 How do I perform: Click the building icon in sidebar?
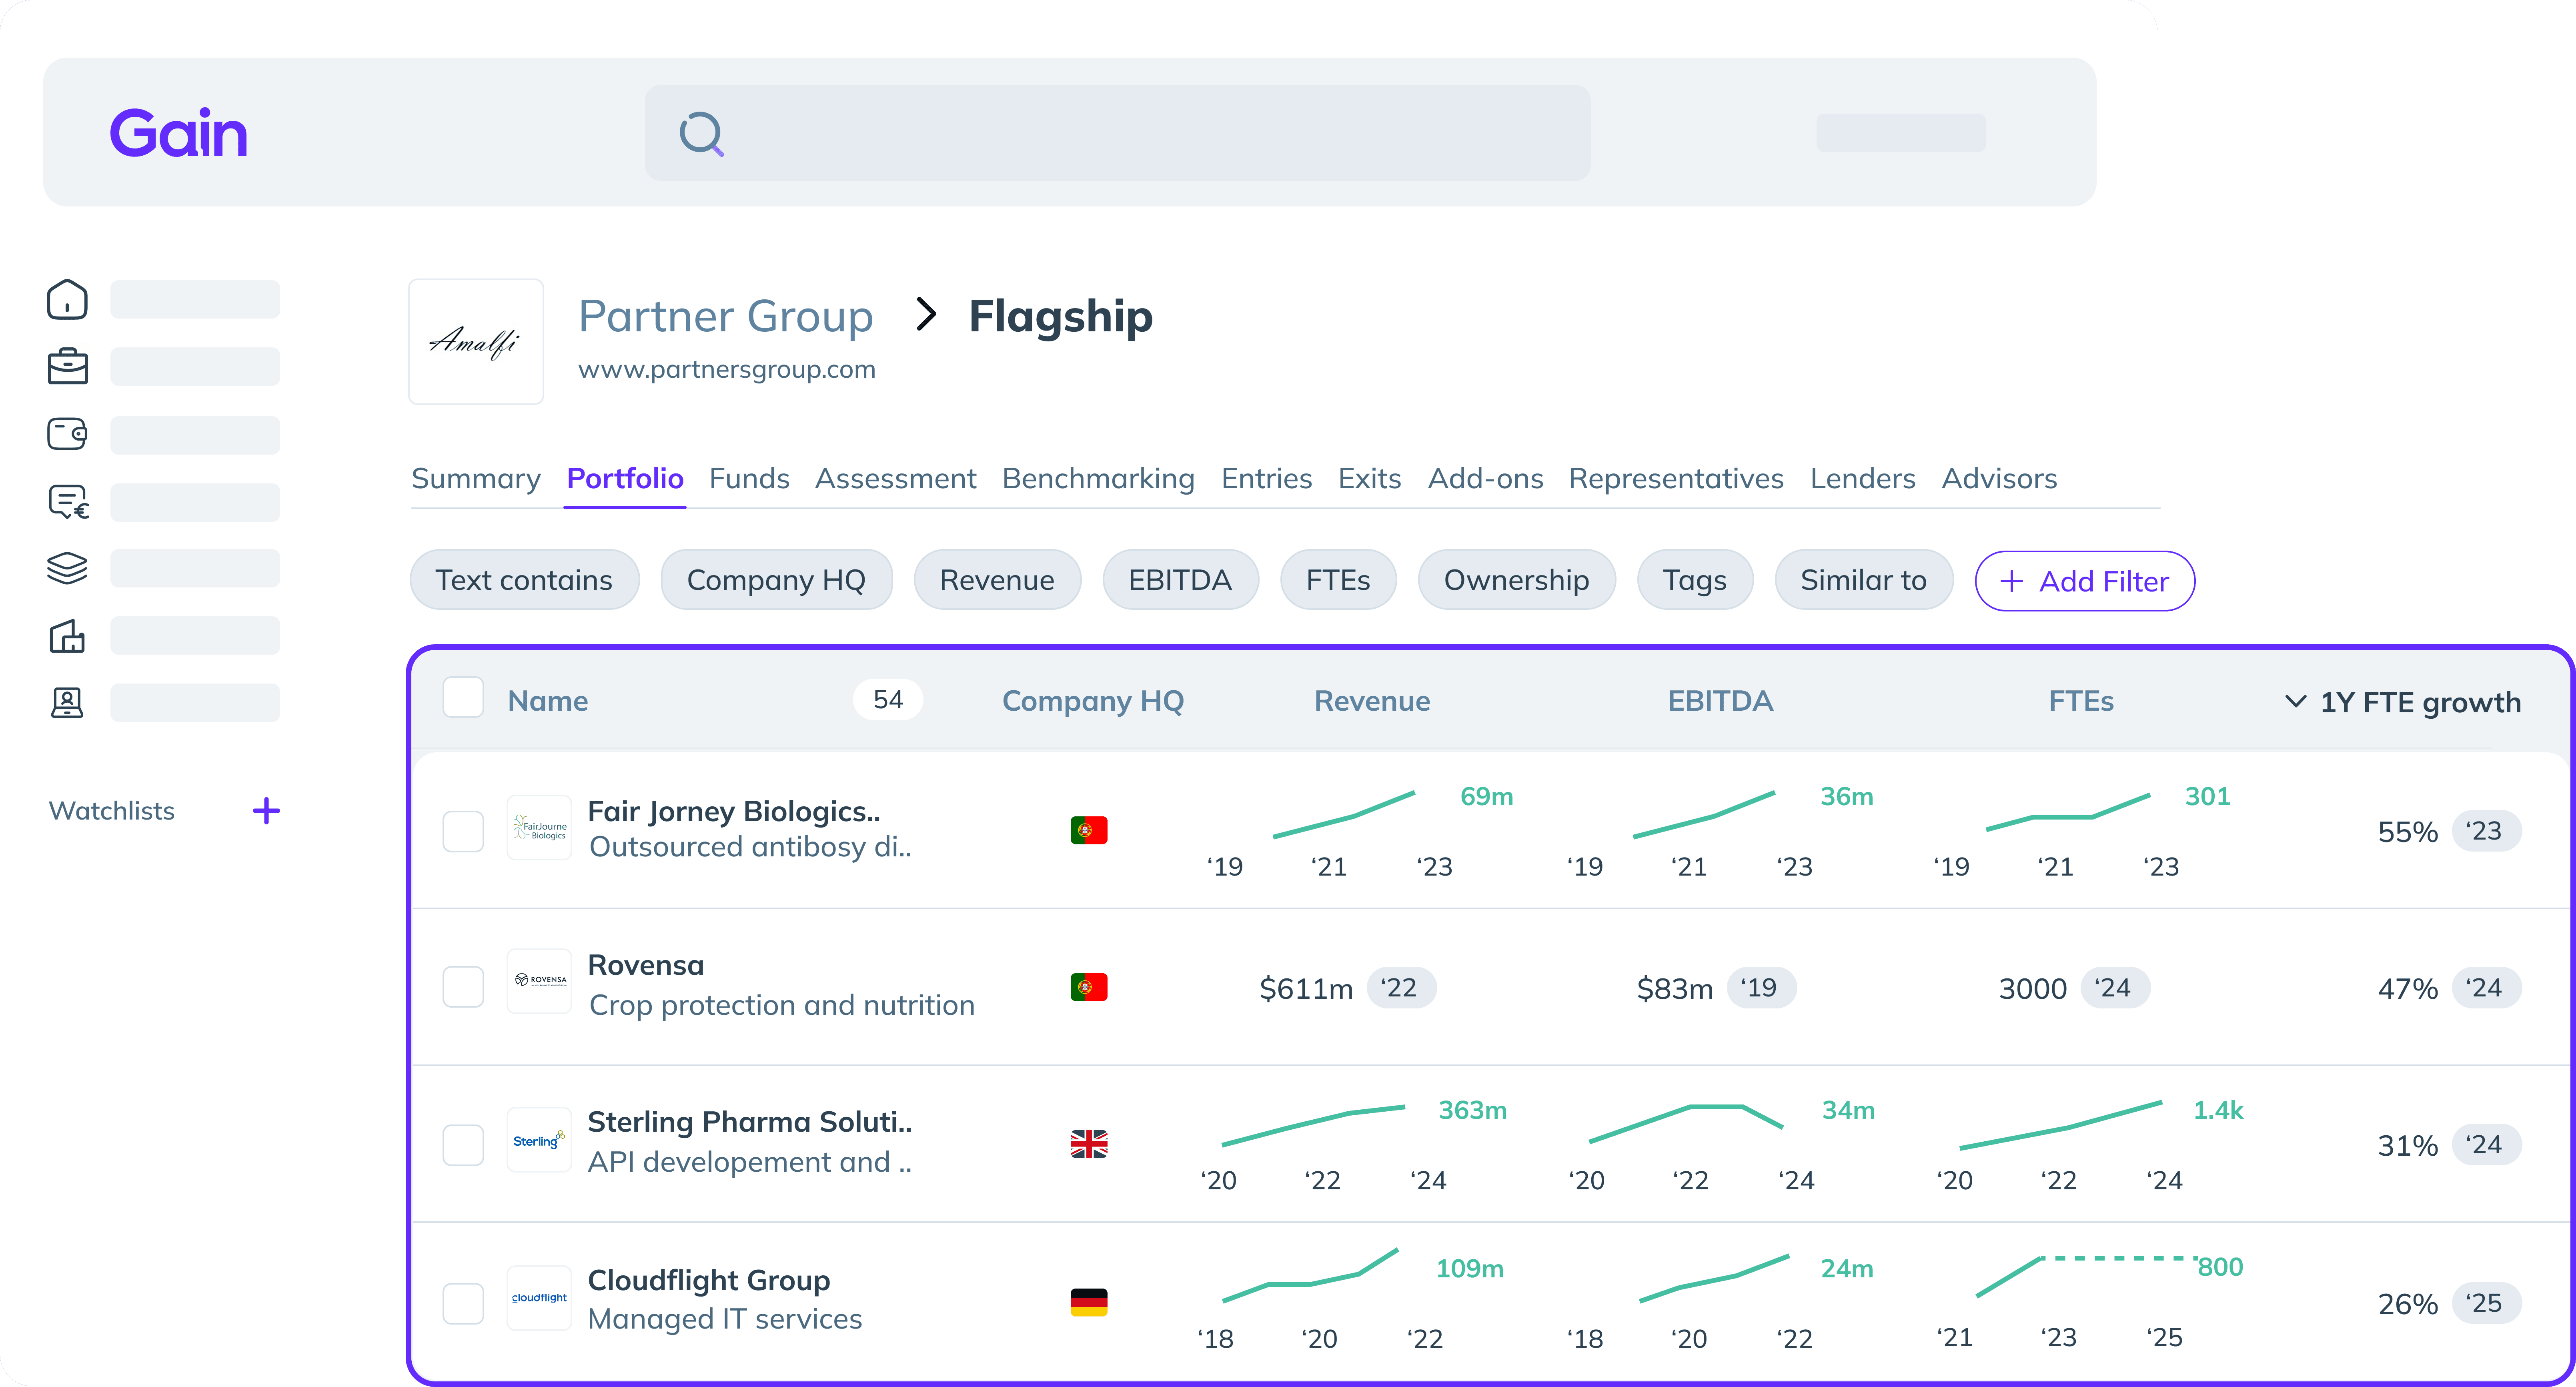[x=67, y=636]
